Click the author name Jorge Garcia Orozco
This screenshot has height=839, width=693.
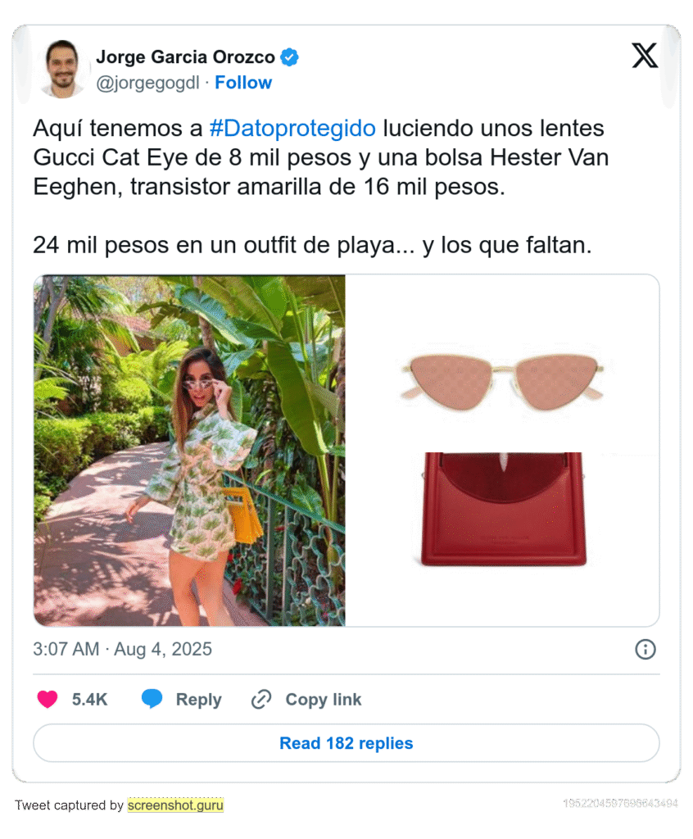[x=186, y=57]
